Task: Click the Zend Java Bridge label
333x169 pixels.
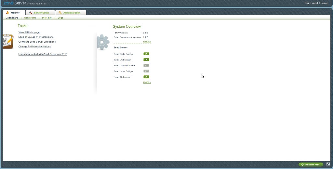Action: pos(123,71)
